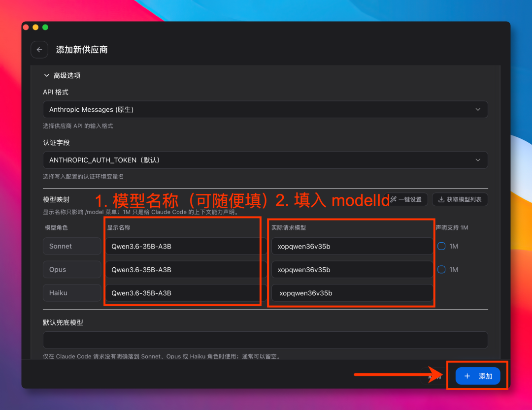Click the blue 添加 button

pos(478,376)
